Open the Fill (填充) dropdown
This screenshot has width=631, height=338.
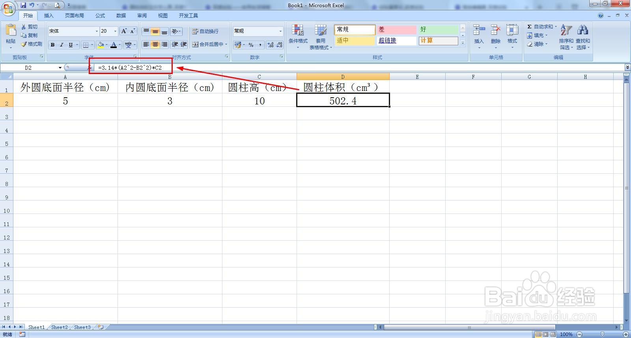coord(537,35)
